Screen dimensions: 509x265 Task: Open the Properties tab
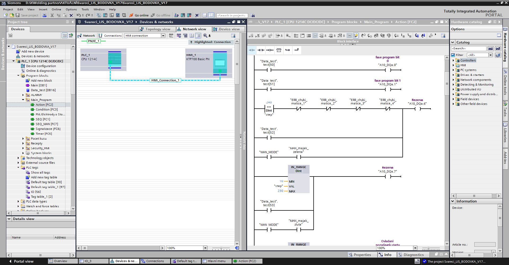(x=362, y=255)
